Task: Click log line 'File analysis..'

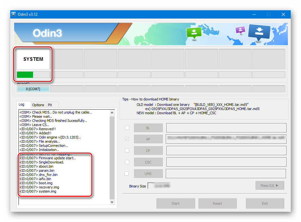Action: [x=39, y=141]
